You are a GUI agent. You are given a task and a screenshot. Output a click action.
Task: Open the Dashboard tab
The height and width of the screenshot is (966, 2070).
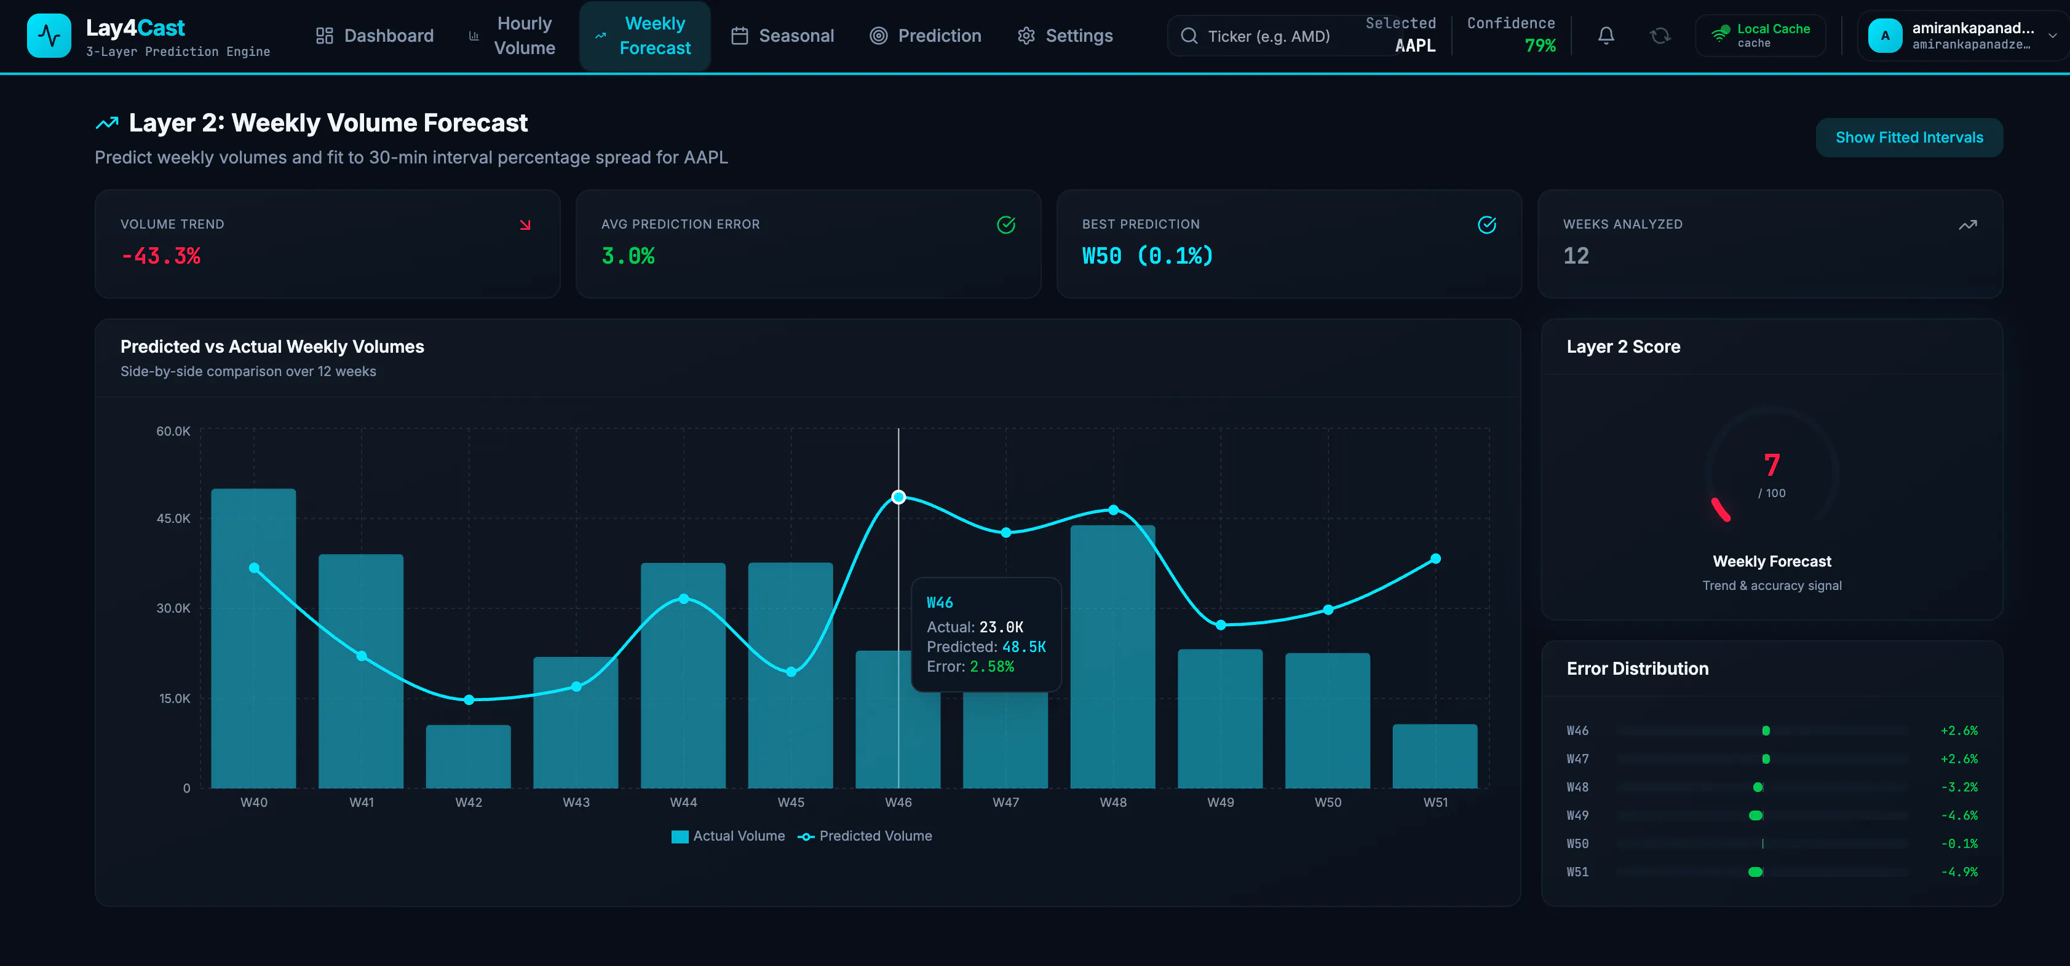(x=375, y=36)
